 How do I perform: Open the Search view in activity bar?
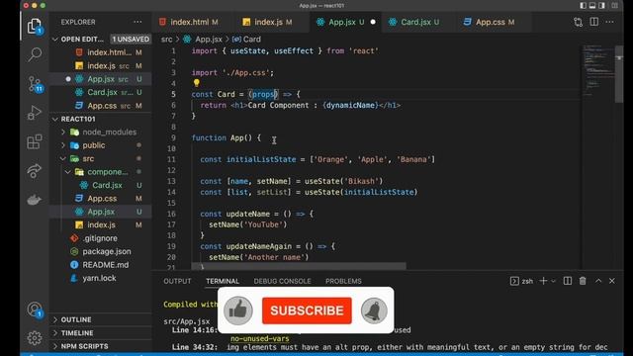point(35,54)
